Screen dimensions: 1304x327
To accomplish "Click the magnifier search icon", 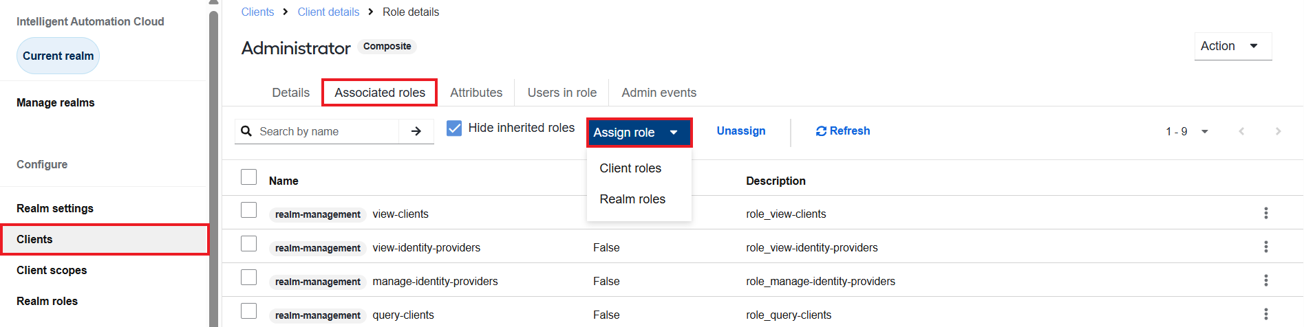I will 246,131.
